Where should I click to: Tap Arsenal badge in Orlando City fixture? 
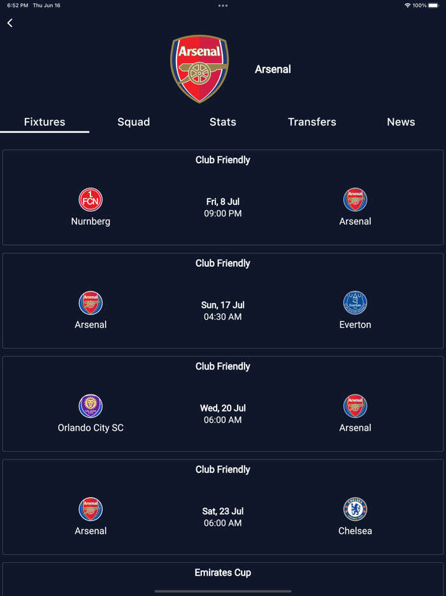coord(355,406)
